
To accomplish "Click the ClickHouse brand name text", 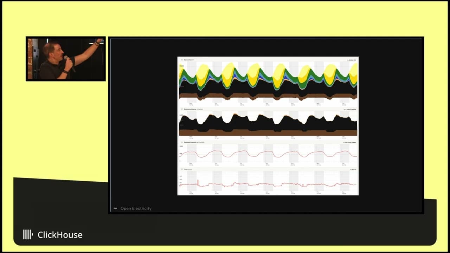I will (60, 235).
